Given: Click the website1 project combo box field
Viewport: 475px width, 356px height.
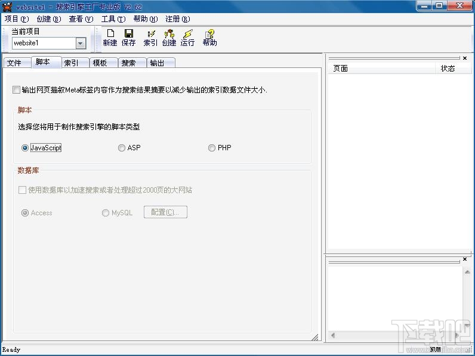Looking at the screenshot, I should [x=44, y=44].
